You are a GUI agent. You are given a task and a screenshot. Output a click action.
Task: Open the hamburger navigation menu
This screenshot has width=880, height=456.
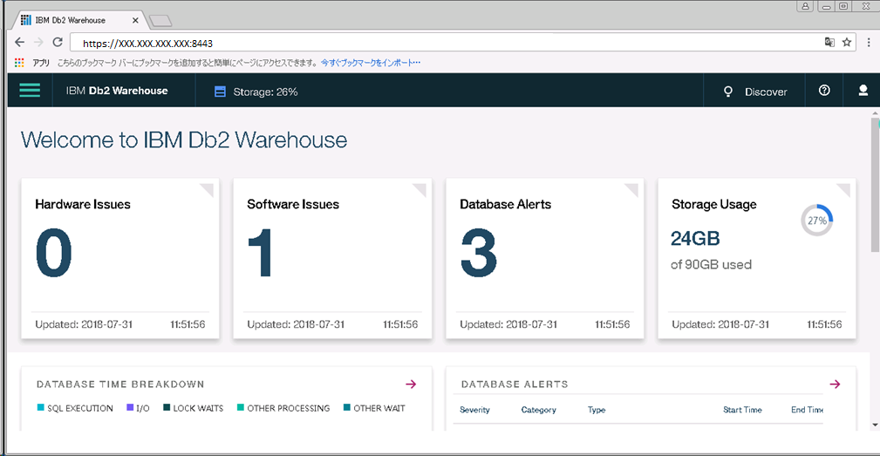(x=30, y=91)
